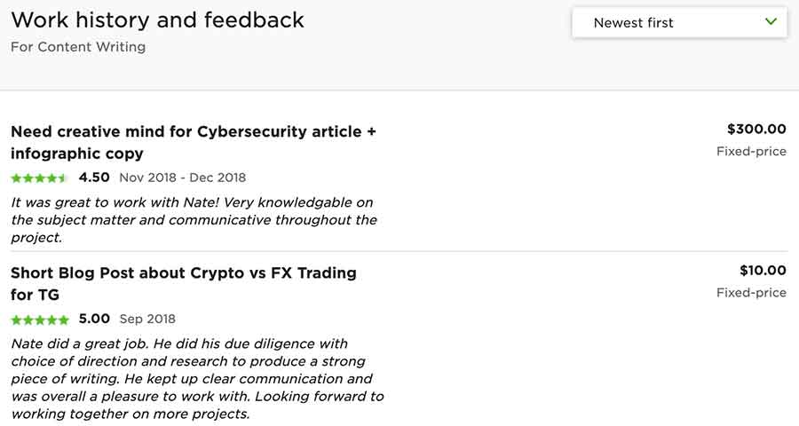Select the $10.00 price amount

tap(763, 271)
